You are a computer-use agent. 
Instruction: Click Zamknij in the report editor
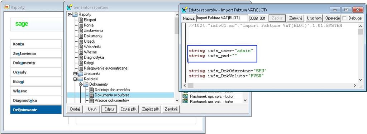[x=295, y=18]
